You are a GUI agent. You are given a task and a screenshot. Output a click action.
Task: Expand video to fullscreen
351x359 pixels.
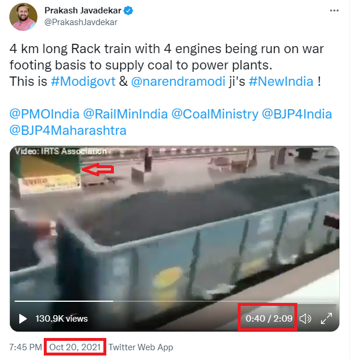click(327, 319)
